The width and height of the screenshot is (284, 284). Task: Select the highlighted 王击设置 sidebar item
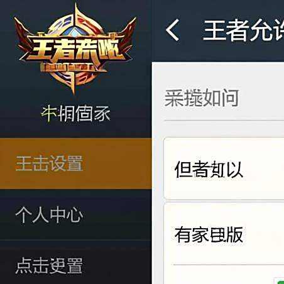[x=49, y=163]
